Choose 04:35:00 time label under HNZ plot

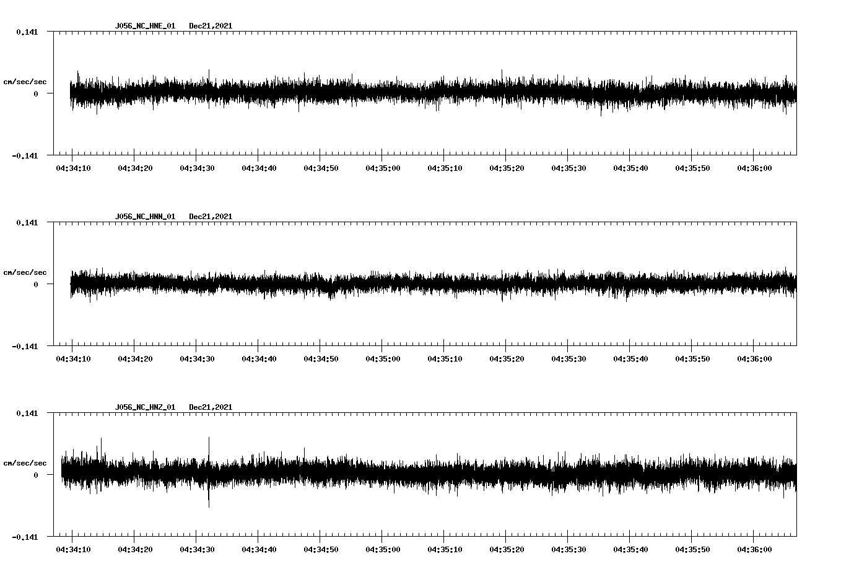click(x=383, y=550)
